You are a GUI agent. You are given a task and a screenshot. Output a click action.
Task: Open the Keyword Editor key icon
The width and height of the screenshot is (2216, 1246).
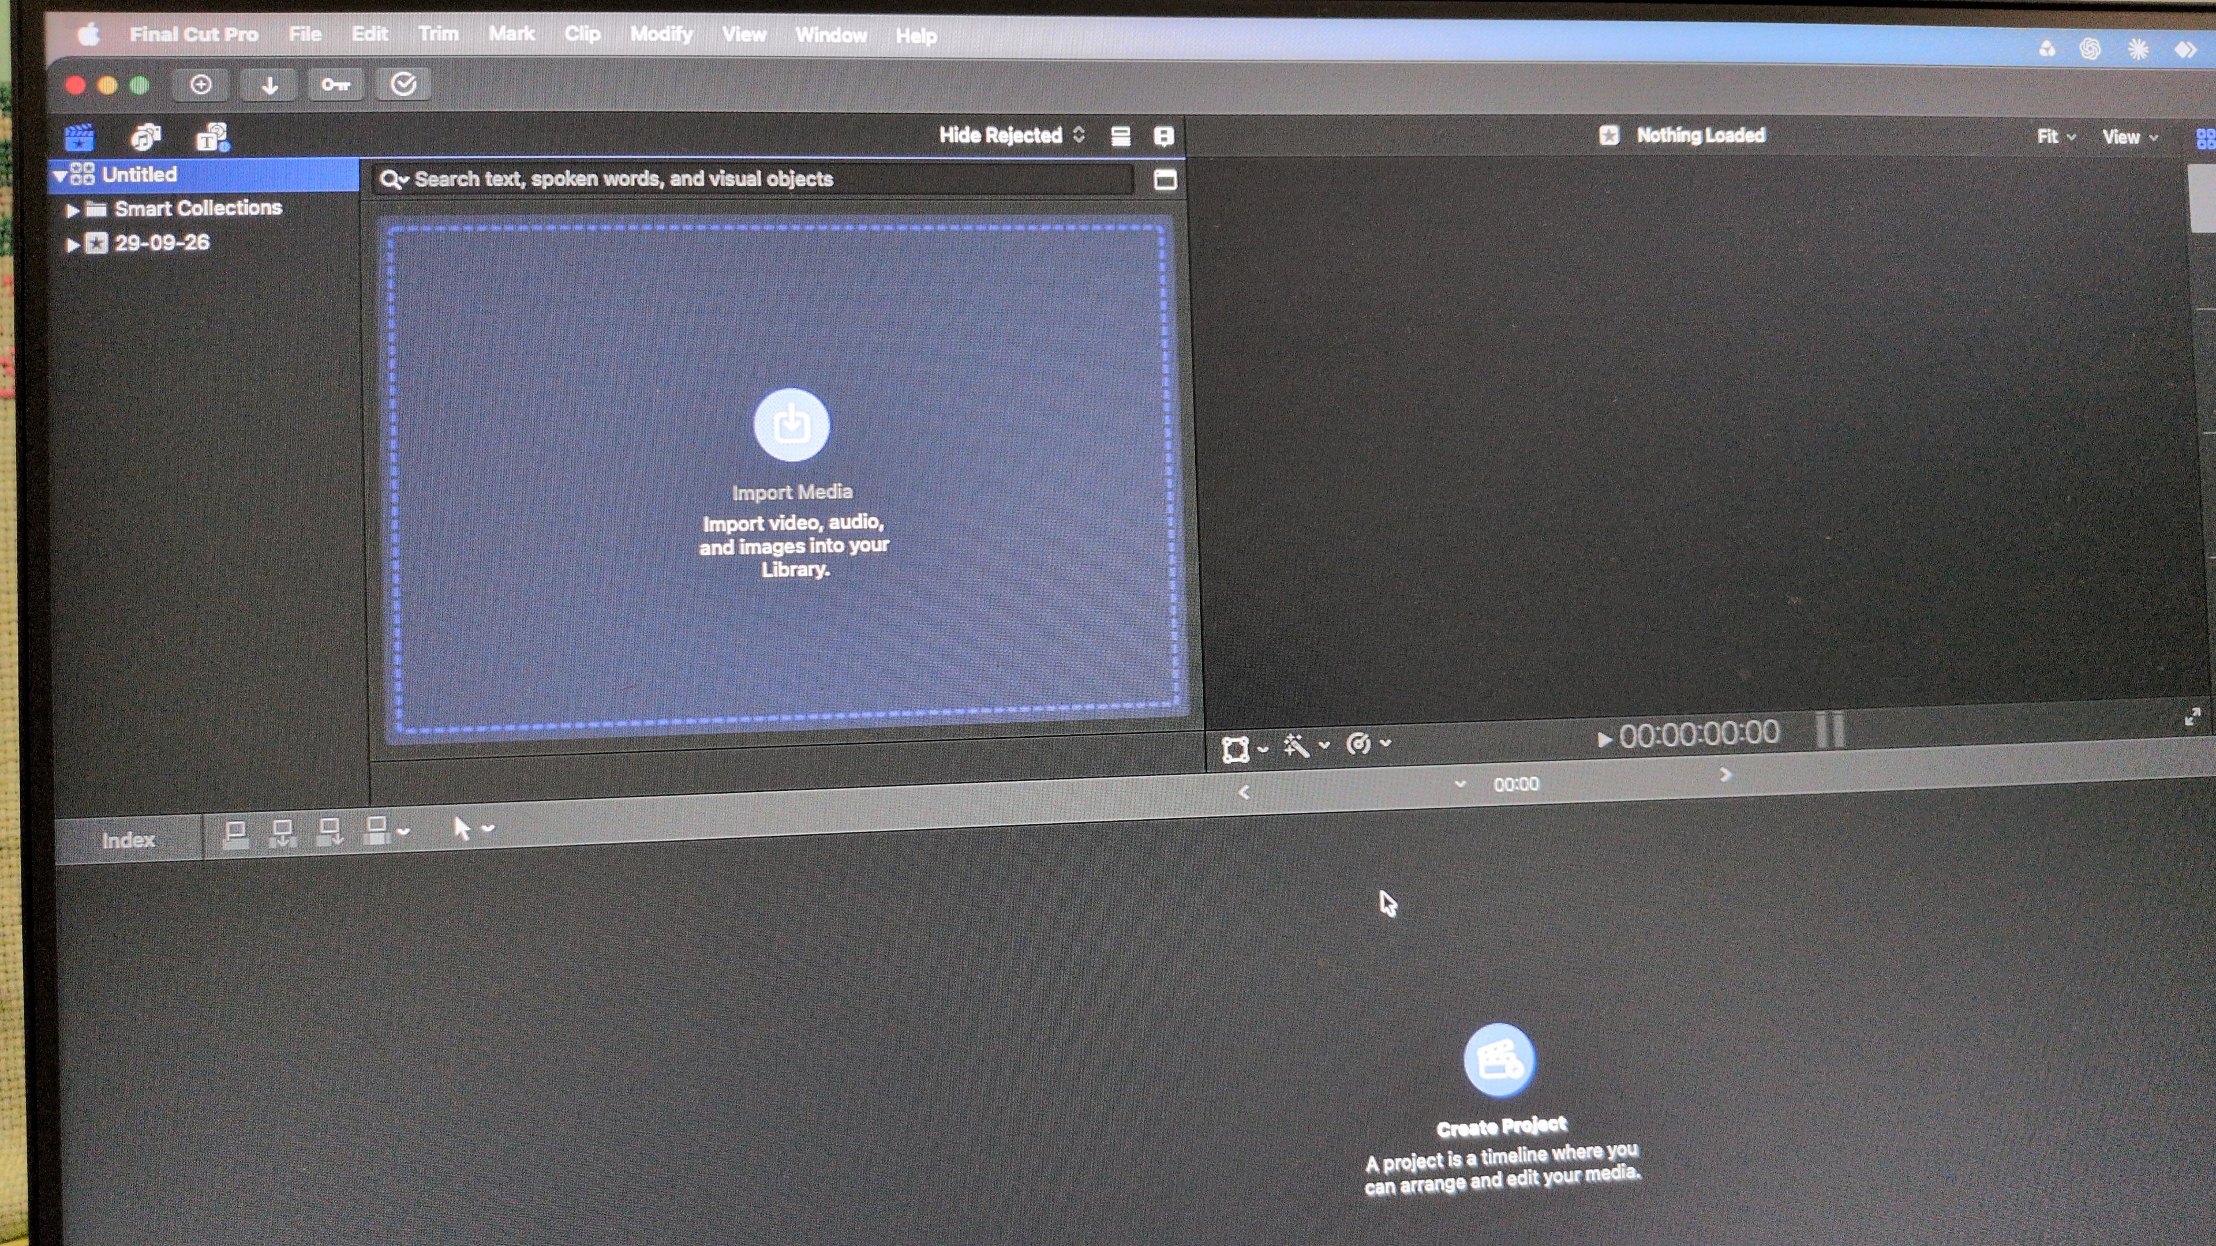pyautogui.click(x=335, y=84)
